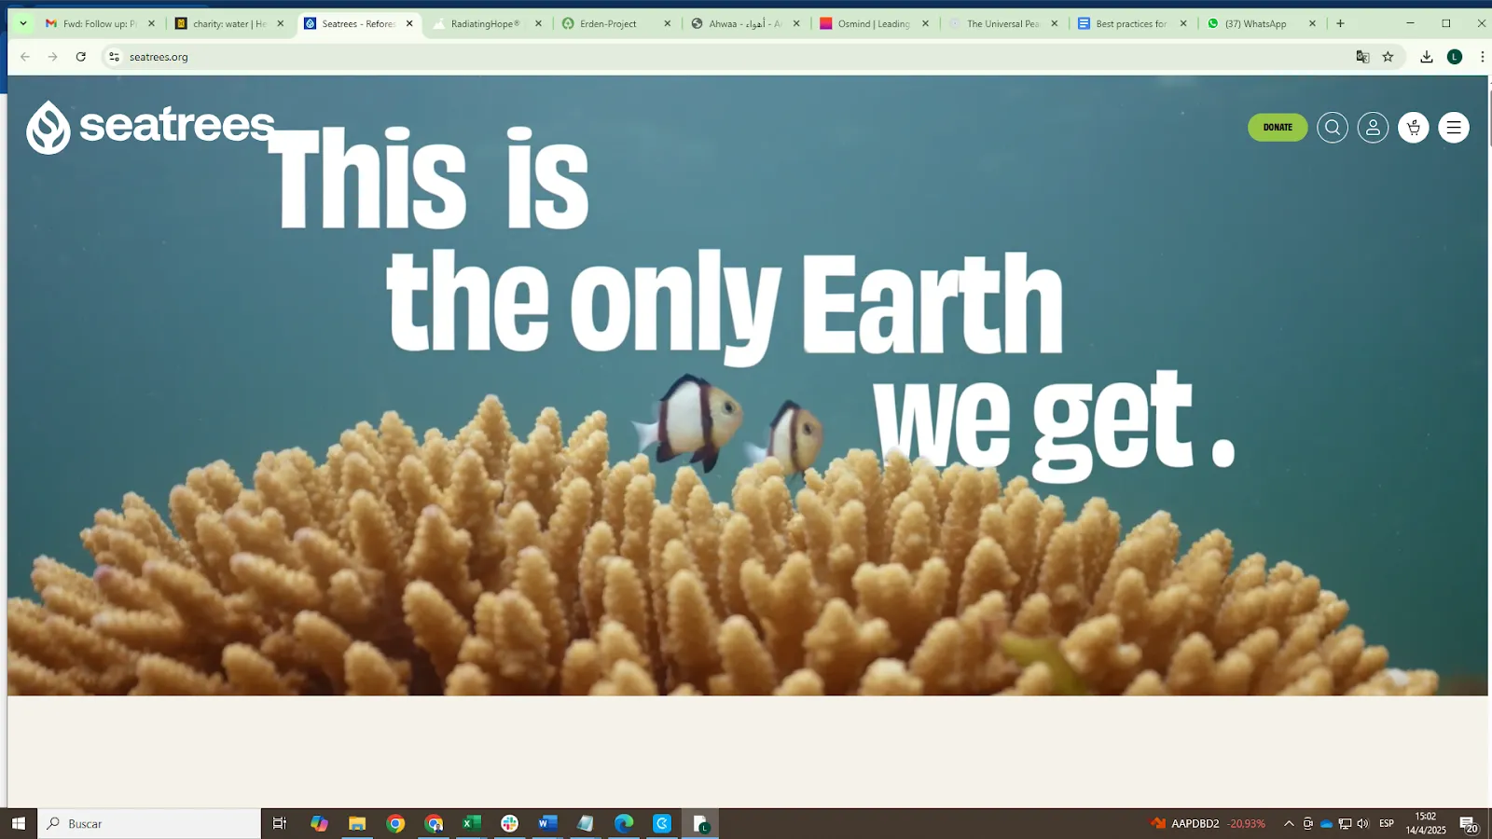Go back to previous page
The height and width of the screenshot is (839, 1492).
coord(25,57)
